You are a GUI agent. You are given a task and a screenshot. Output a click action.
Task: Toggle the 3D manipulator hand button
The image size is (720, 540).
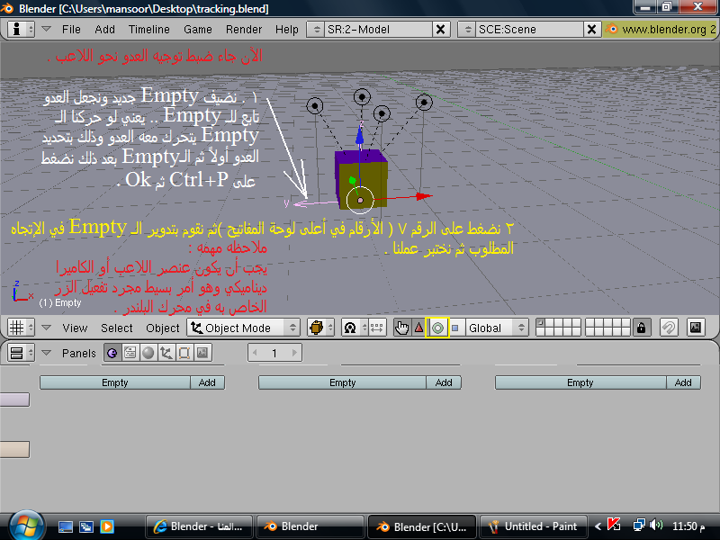click(401, 328)
